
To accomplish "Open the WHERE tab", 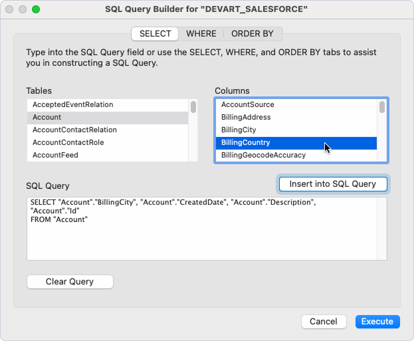I will coord(201,34).
